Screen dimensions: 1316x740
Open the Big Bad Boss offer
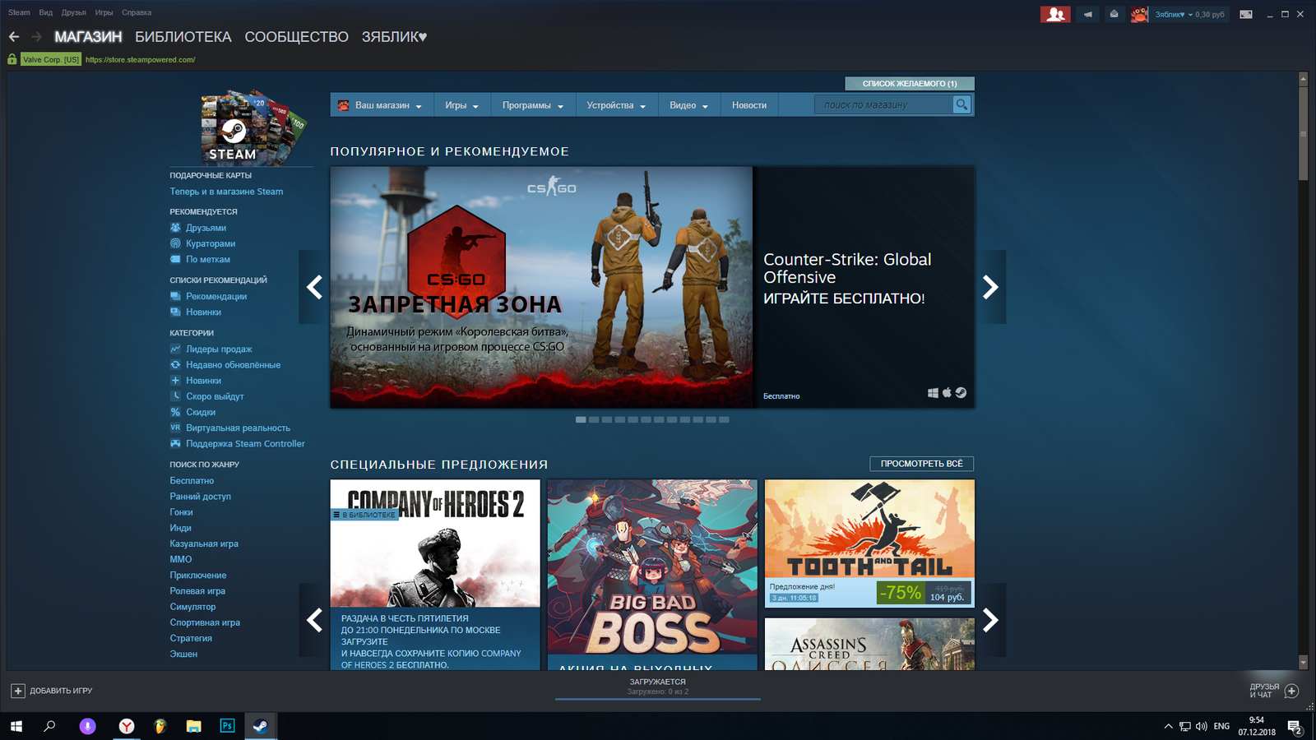click(652, 574)
